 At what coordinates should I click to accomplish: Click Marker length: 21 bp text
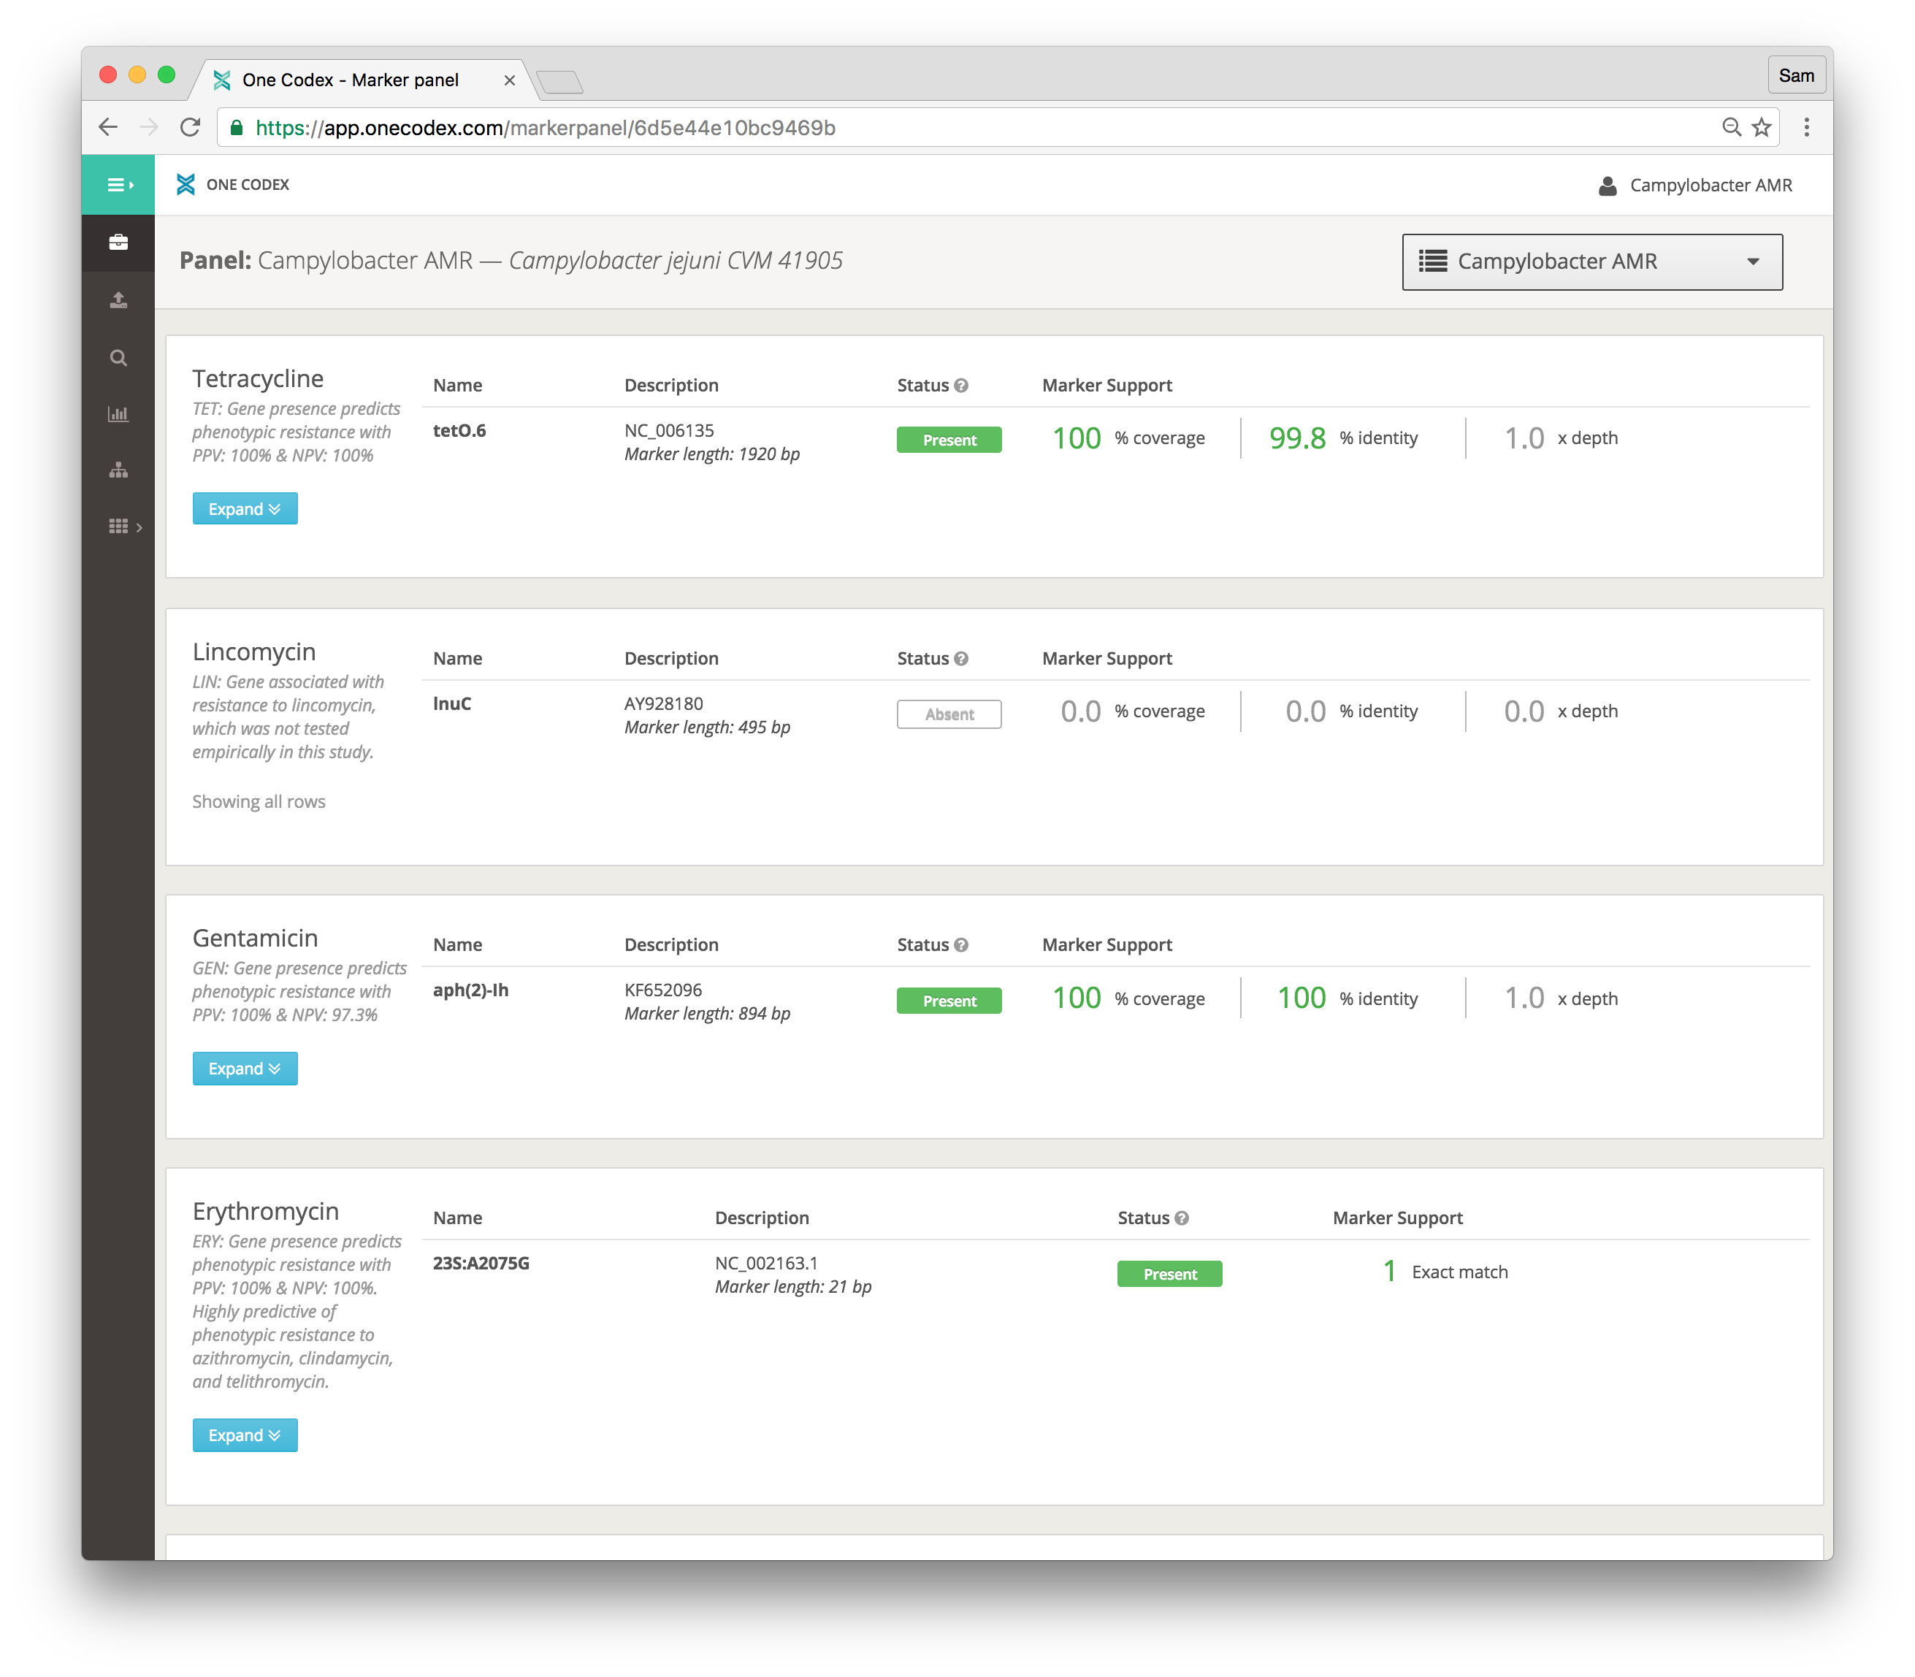point(793,1287)
